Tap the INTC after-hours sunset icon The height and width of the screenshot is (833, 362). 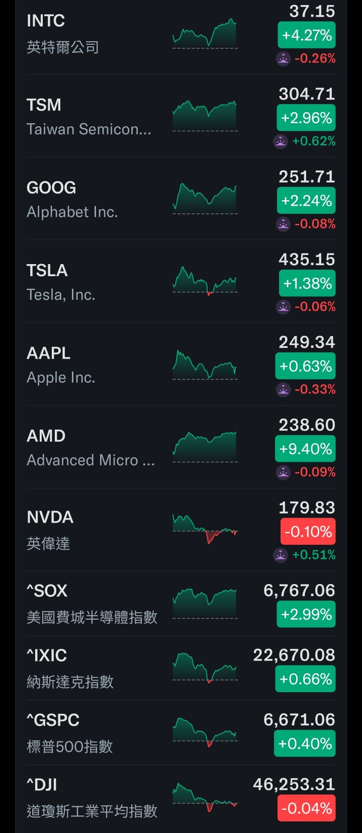point(283,59)
